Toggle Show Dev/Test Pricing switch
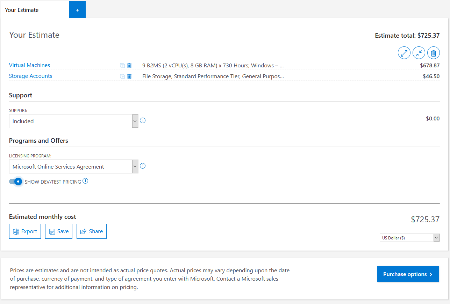This screenshot has width=450, height=304. [x=16, y=181]
